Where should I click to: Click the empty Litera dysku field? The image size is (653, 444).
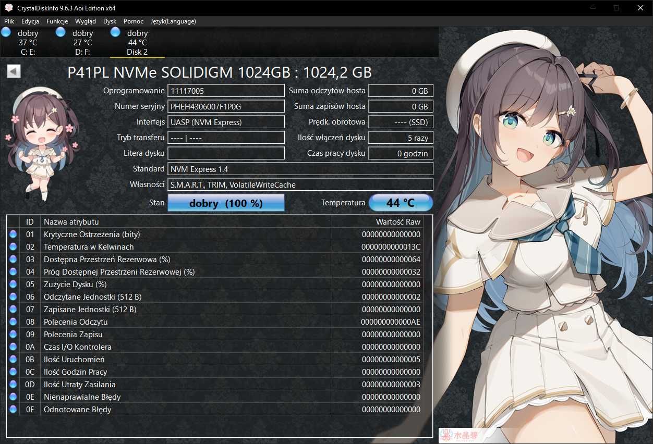click(x=226, y=153)
